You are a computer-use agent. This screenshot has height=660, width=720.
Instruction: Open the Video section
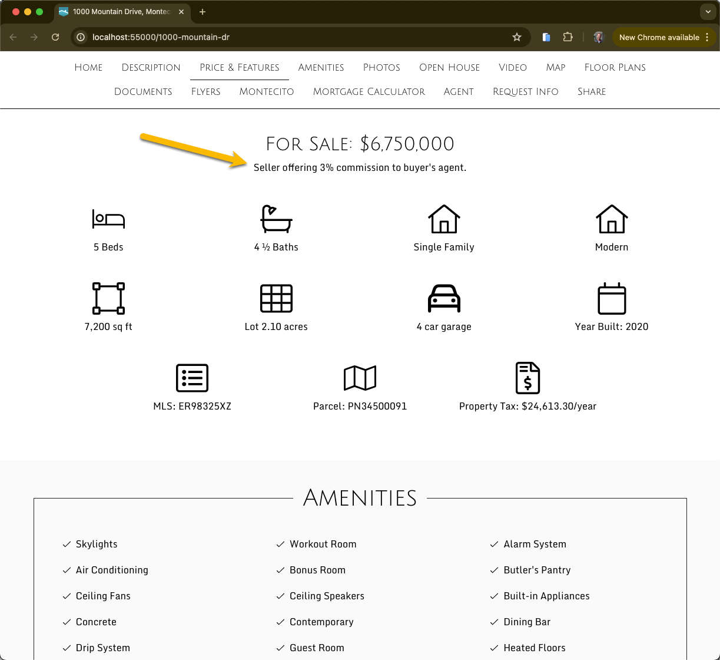(513, 67)
